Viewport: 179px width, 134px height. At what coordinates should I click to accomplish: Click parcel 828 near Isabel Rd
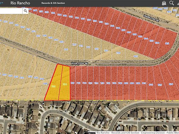click(167, 43)
